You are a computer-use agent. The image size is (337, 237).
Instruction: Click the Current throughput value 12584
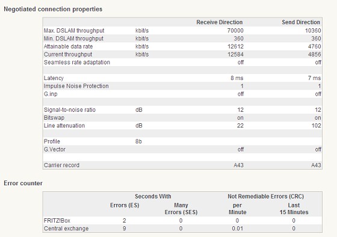point(235,54)
